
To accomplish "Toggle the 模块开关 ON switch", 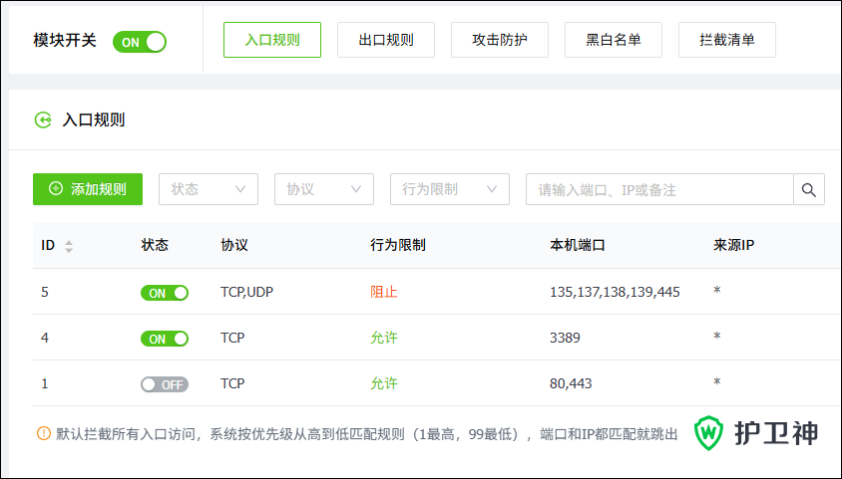I will pyautogui.click(x=140, y=42).
